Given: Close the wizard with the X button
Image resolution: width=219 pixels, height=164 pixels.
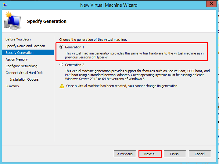Looking at the screenshot, I should click(211, 4).
